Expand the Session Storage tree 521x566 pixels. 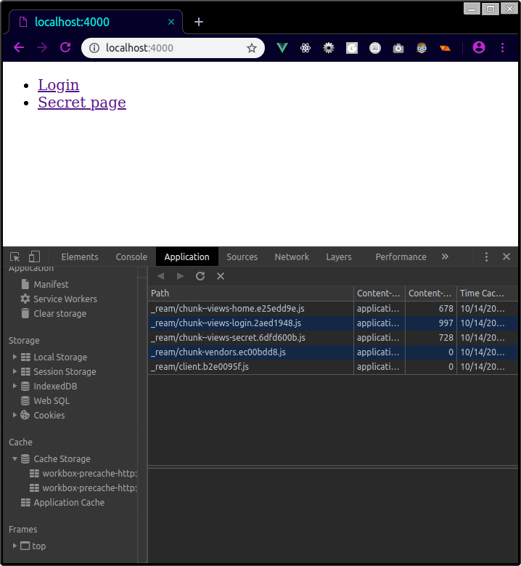(x=15, y=371)
